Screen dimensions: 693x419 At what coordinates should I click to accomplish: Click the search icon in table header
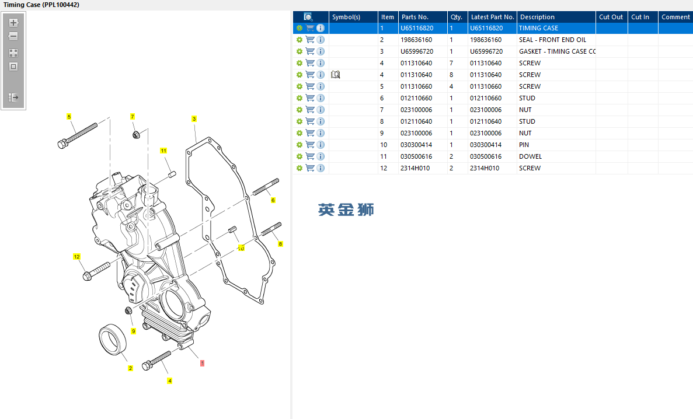point(308,17)
